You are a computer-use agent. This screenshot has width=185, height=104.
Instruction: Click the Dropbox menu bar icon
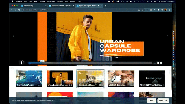pyautogui.click(x=118, y=1)
